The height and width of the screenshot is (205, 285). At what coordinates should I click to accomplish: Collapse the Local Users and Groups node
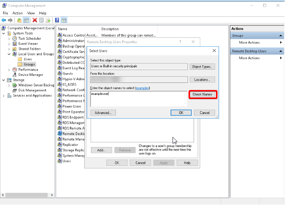point(9,54)
